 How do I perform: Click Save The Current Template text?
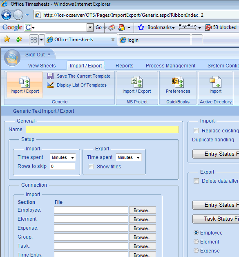click(x=83, y=76)
